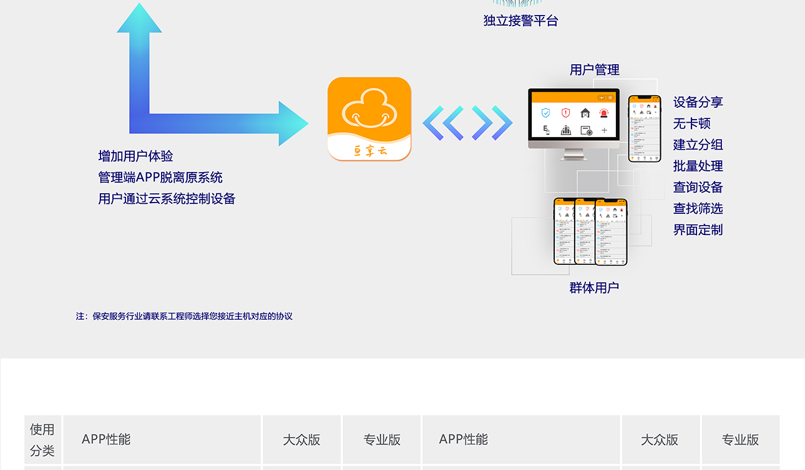Click the red alarm siren icon on monitor
The width and height of the screenshot is (805, 470).
604,113
